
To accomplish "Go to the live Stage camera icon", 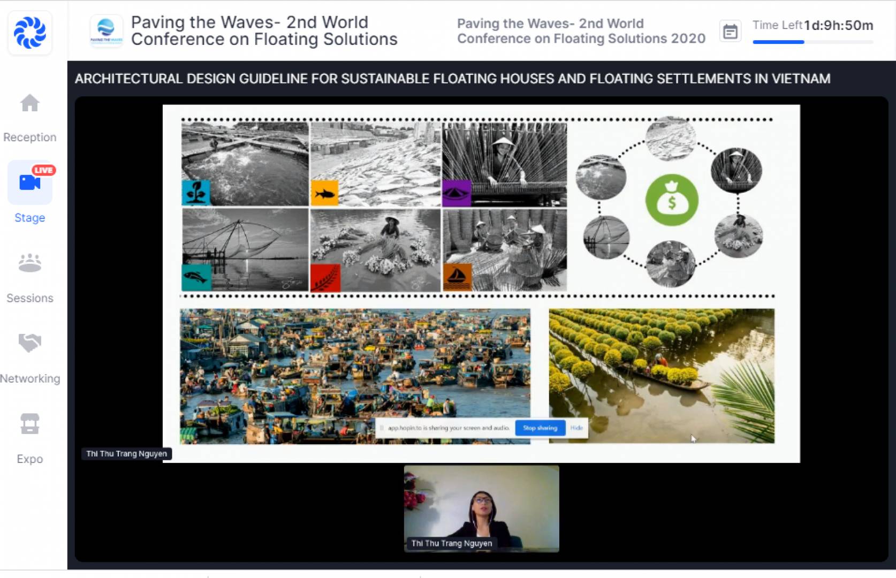I will 30,182.
